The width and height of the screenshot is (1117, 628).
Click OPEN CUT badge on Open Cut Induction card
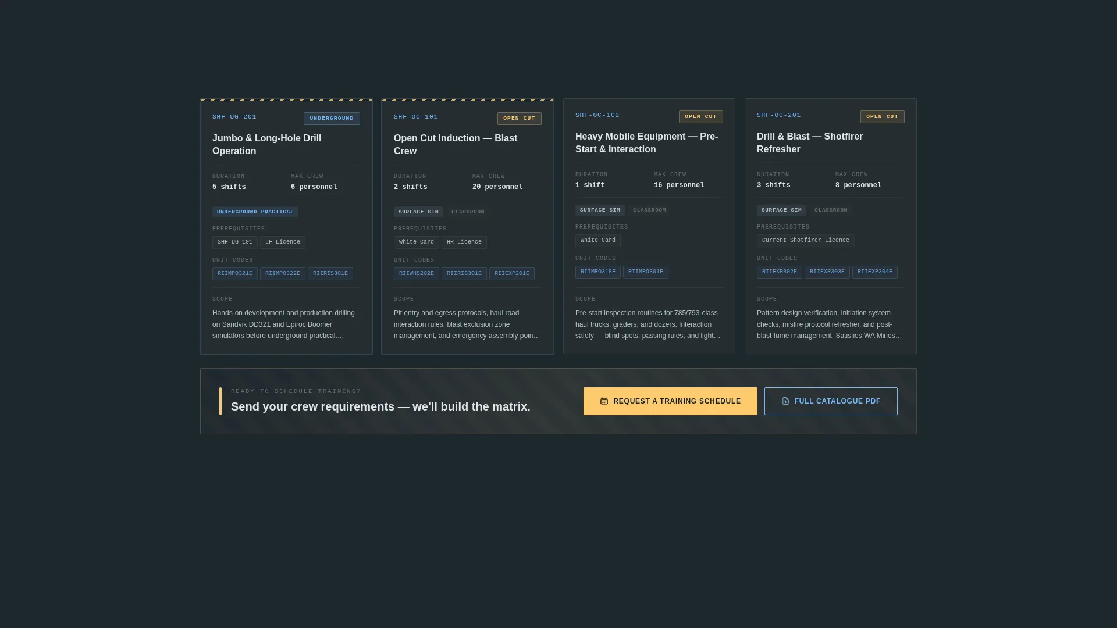520,119
